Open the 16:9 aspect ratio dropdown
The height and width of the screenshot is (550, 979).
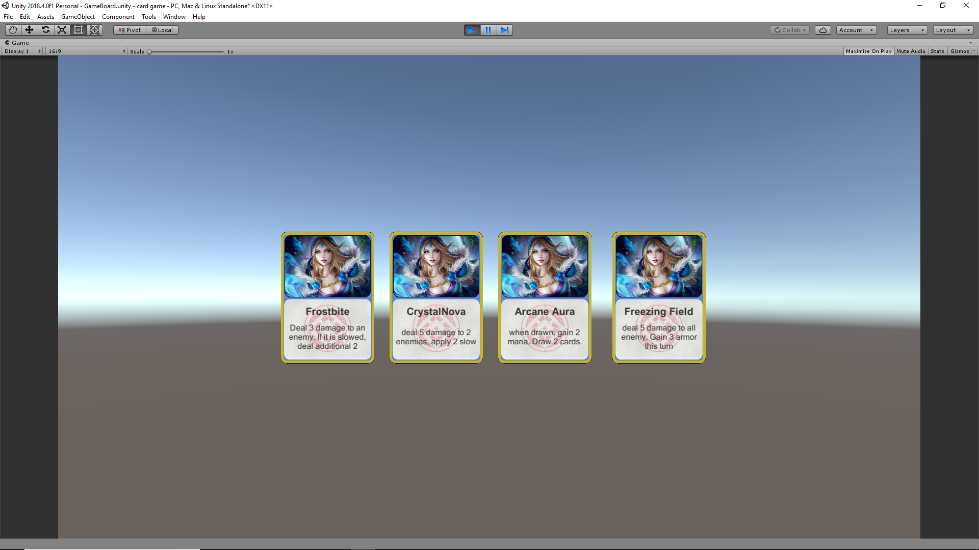pyautogui.click(x=87, y=51)
